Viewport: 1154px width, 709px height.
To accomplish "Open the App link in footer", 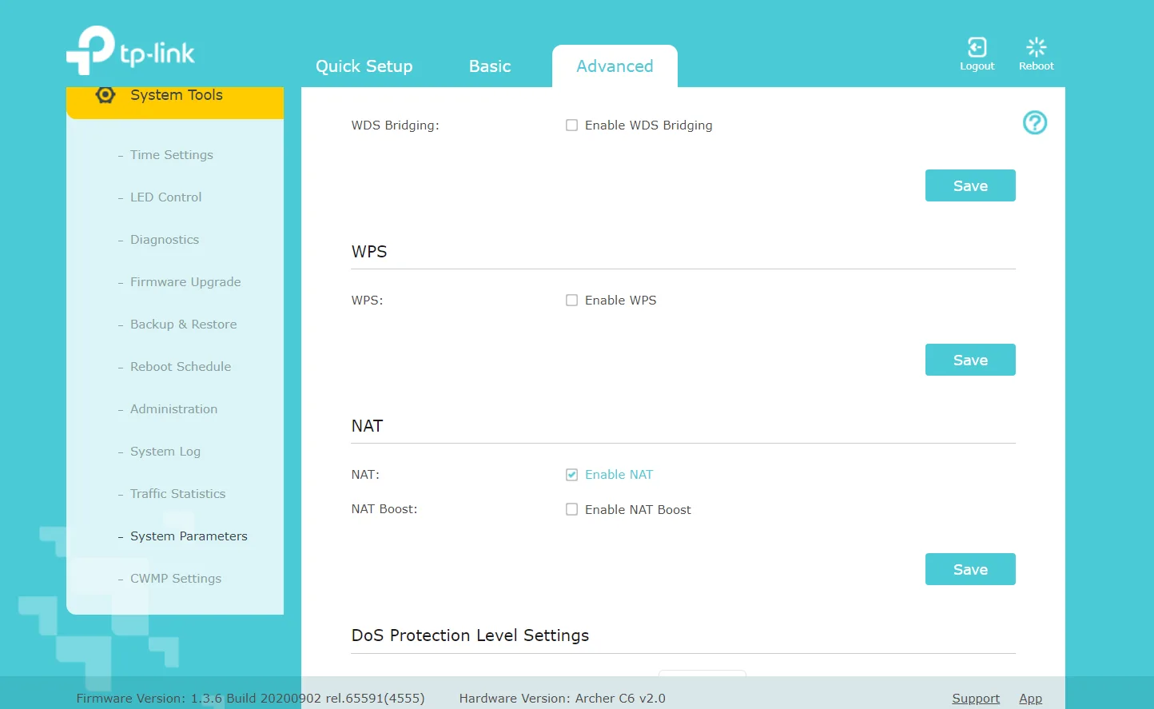I will 1030,698.
